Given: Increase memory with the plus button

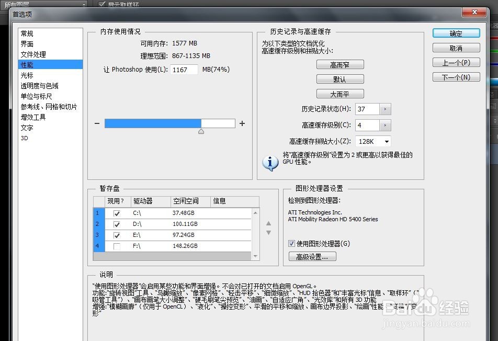Looking at the screenshot, I should 242,123.
